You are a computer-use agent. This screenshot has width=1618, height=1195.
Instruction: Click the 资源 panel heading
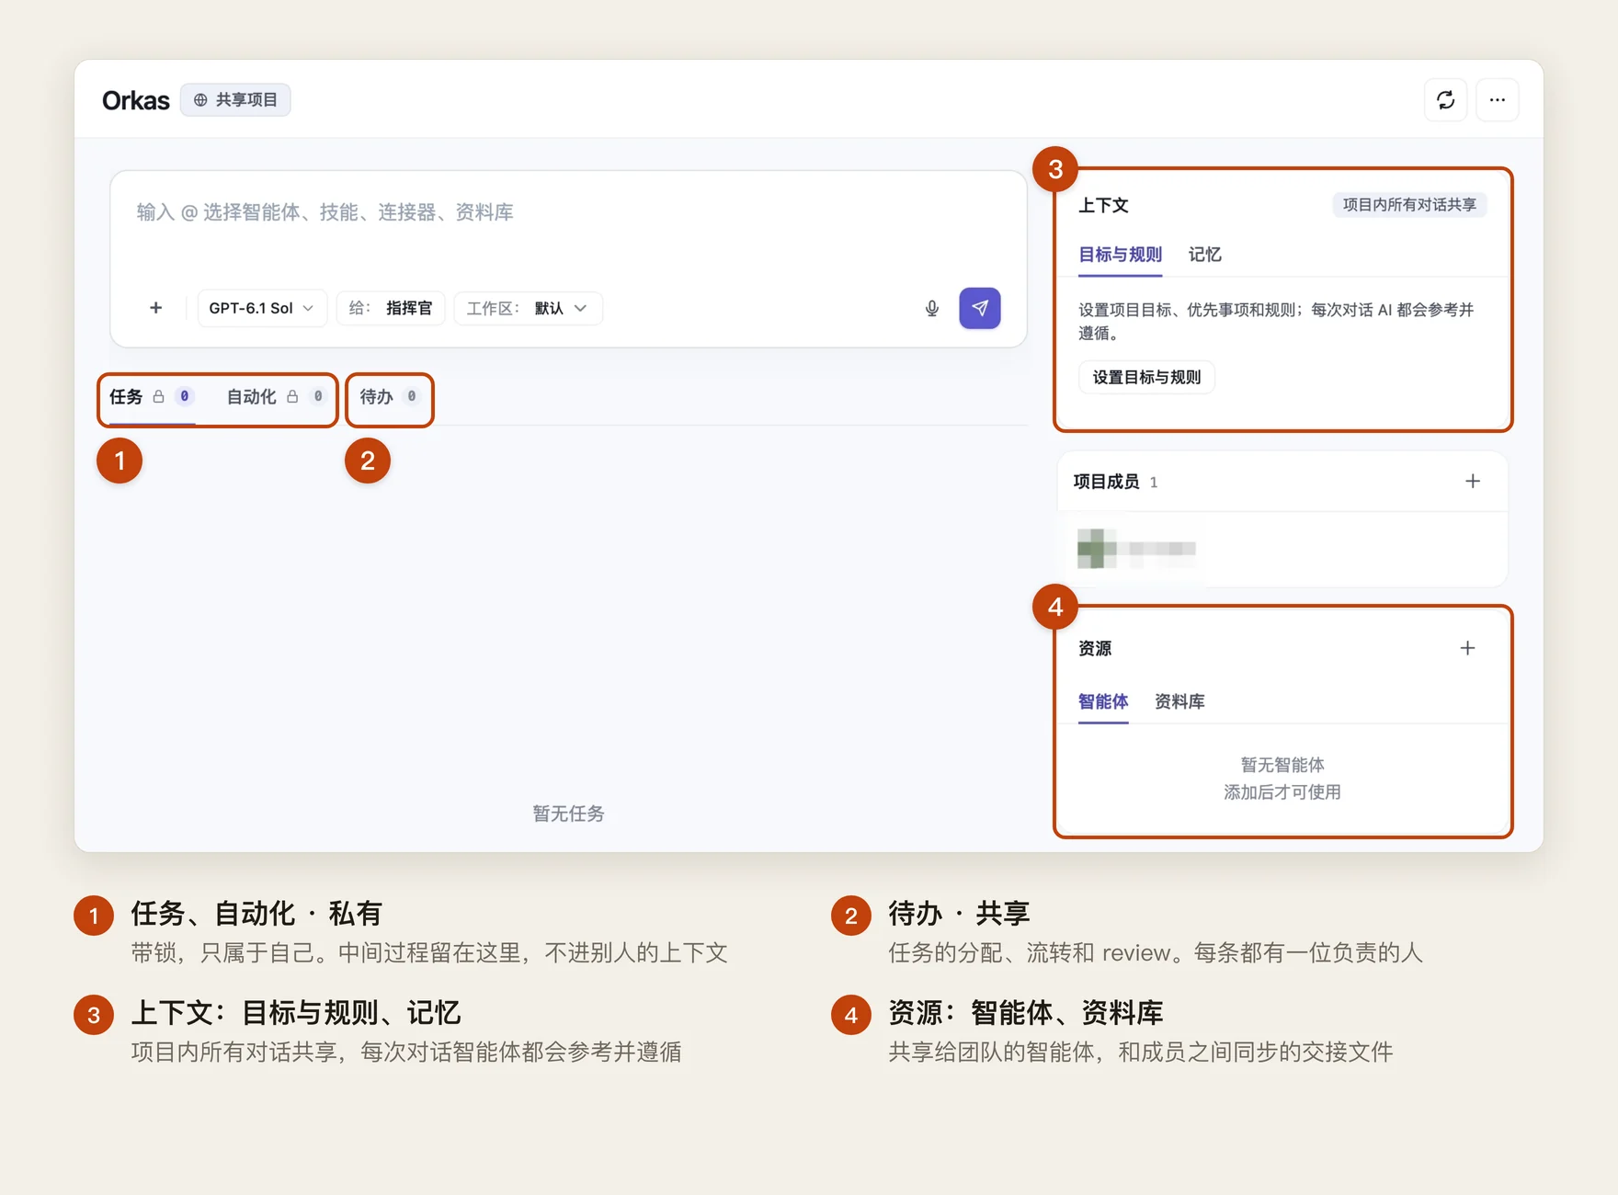1095,648
